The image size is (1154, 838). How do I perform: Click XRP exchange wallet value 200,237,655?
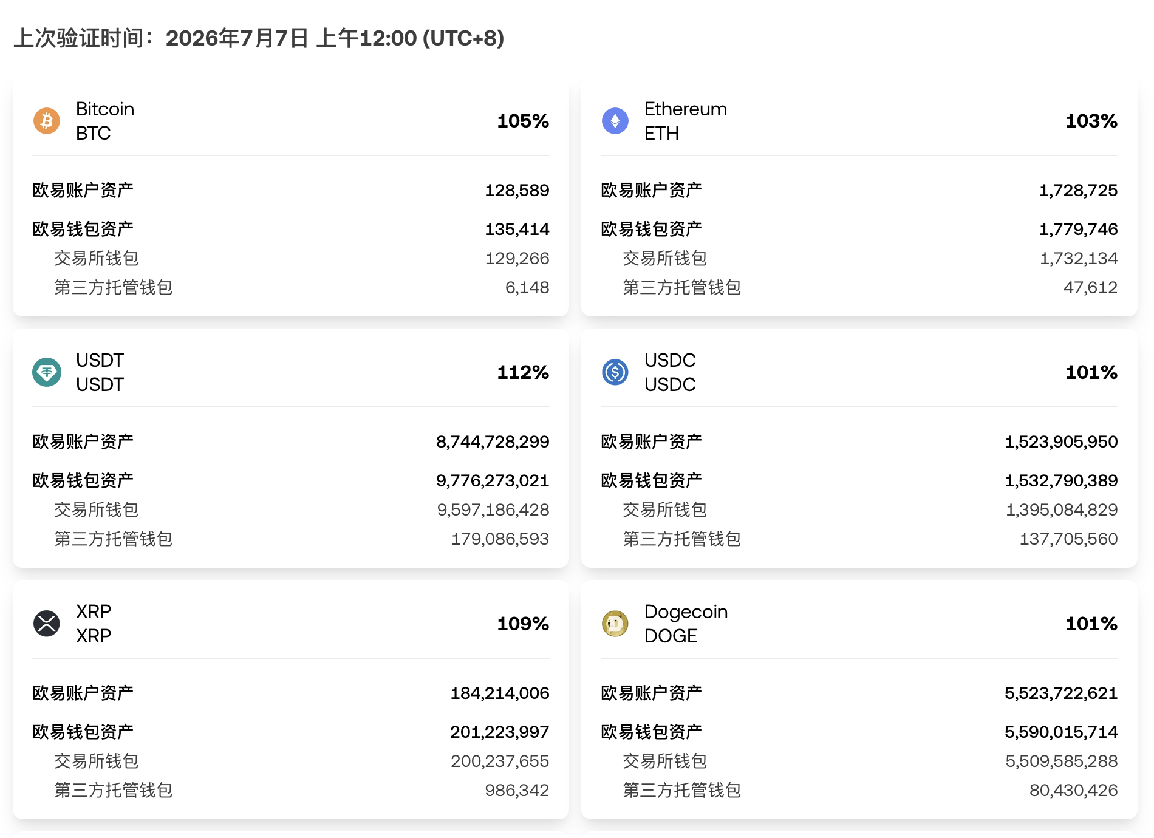click(500, 761)
